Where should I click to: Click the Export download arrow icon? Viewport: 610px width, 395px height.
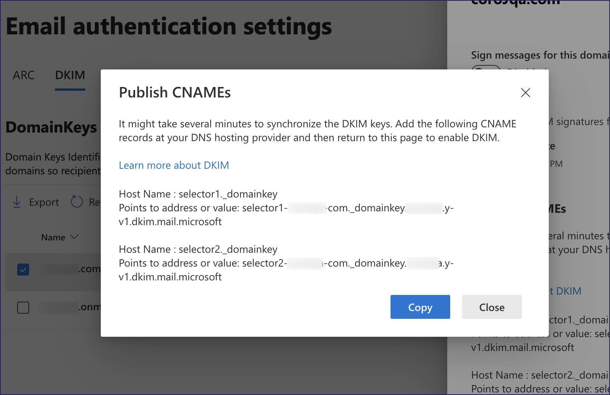point(17,202)
